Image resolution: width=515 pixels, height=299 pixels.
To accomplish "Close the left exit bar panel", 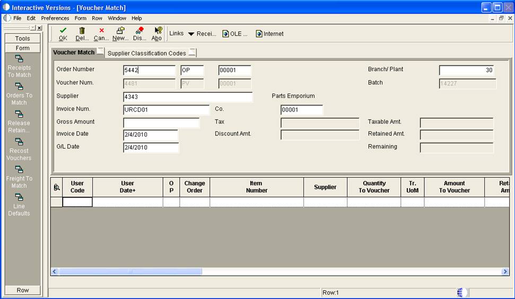I will (39, 28).
